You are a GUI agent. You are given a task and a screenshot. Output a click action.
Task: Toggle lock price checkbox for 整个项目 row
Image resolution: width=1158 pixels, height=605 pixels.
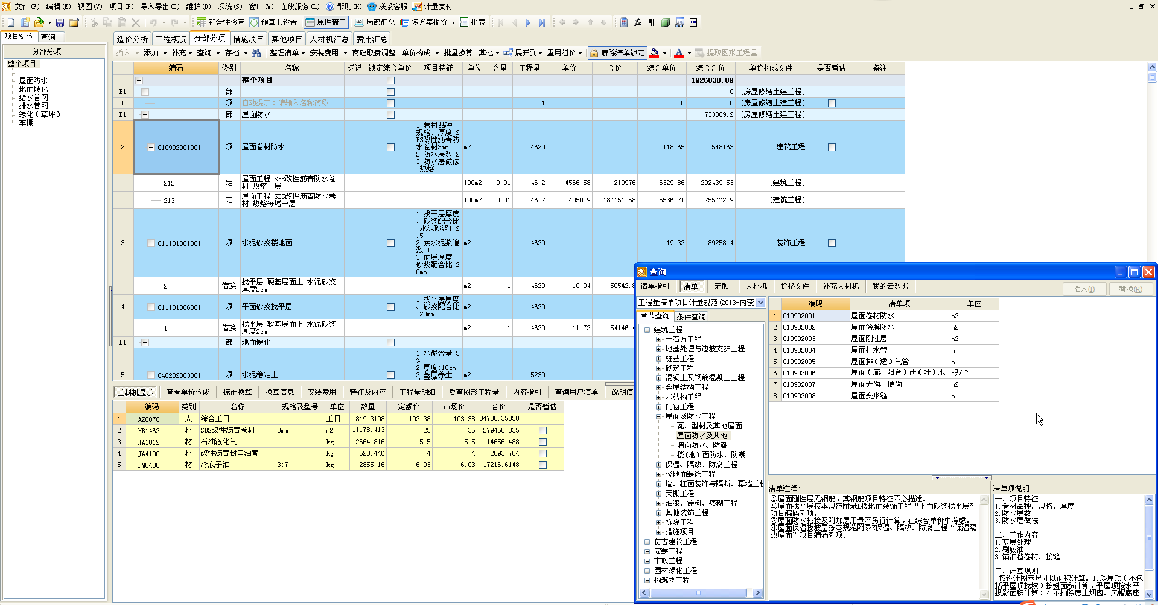[x=390, y=80]
